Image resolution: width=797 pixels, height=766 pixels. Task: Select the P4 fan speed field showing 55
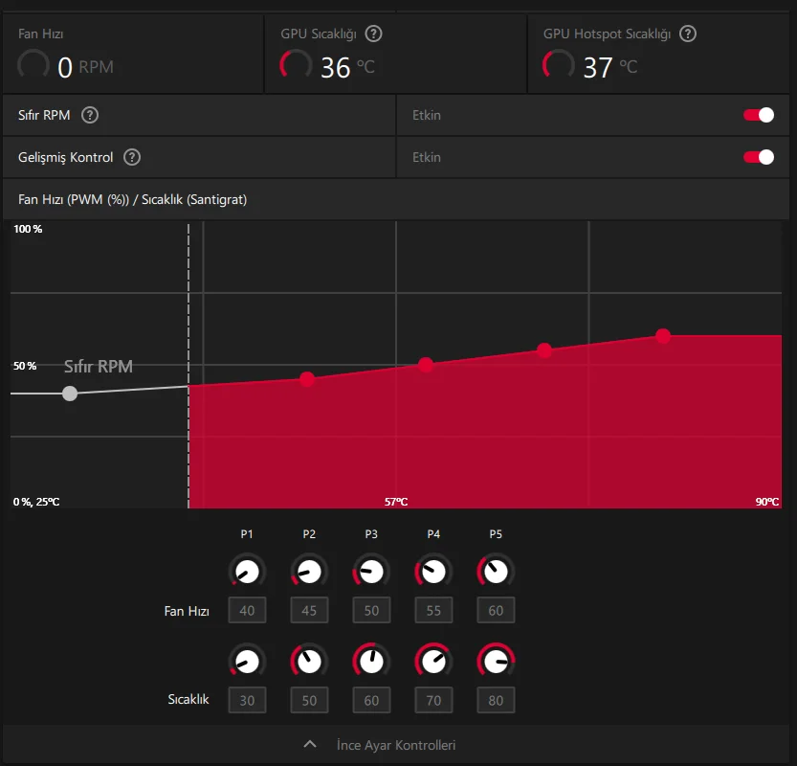click(x=433, y=610)
